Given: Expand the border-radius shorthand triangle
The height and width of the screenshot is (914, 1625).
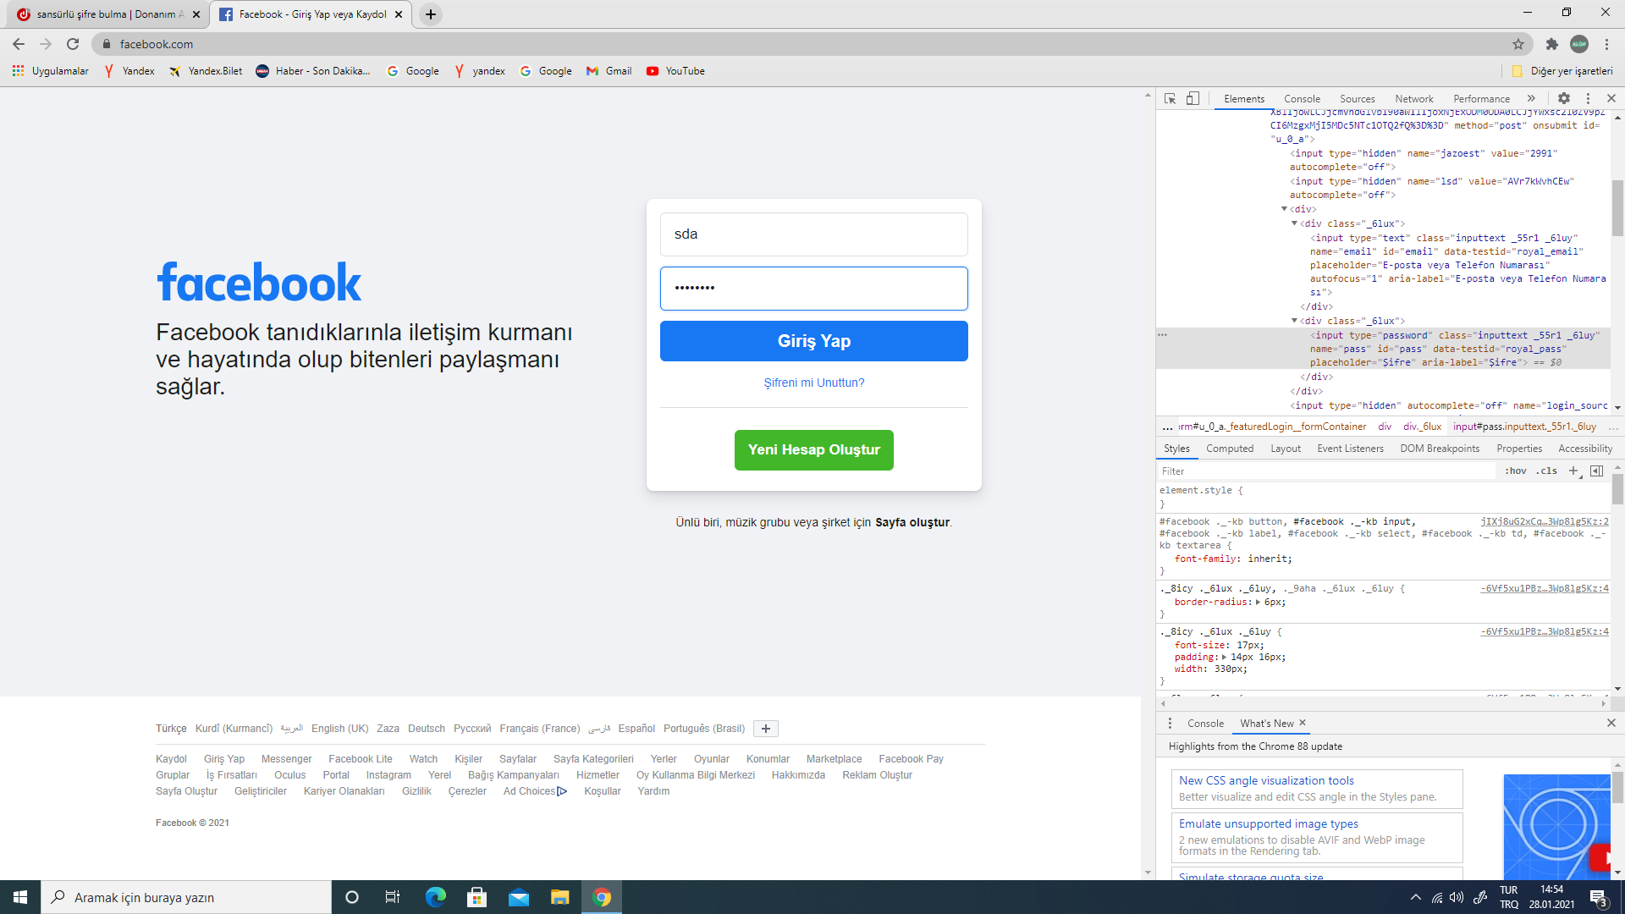Looking at the screenshot, I should tap(1258, 603).
